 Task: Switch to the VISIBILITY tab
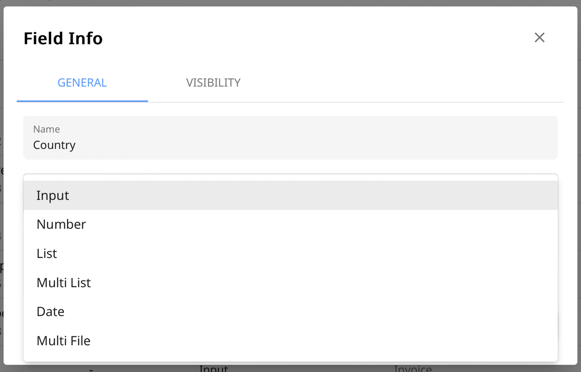click(213, 83)
